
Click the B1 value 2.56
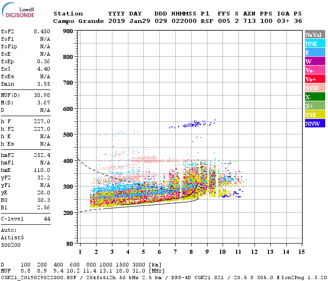click(x=44, y=207)
